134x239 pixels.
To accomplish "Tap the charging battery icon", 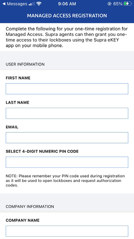I will pyautogui.click(x=127, y=4).
